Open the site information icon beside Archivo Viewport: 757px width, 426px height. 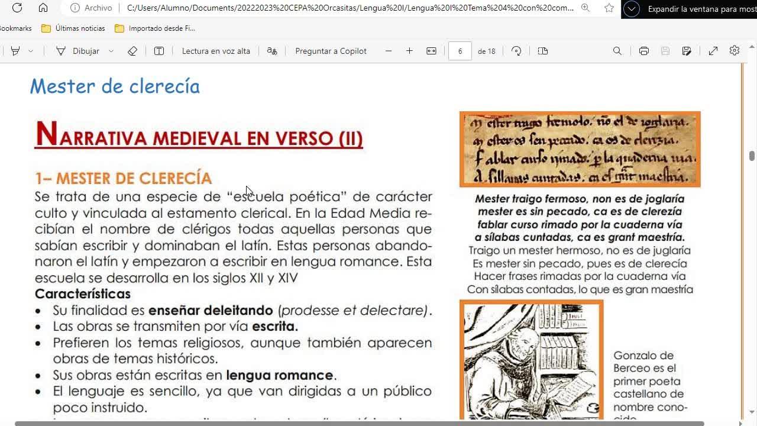click(75, 8)
